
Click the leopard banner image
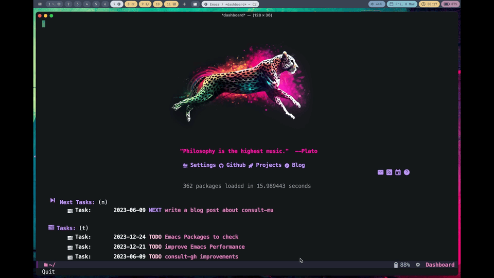(240, 85)
